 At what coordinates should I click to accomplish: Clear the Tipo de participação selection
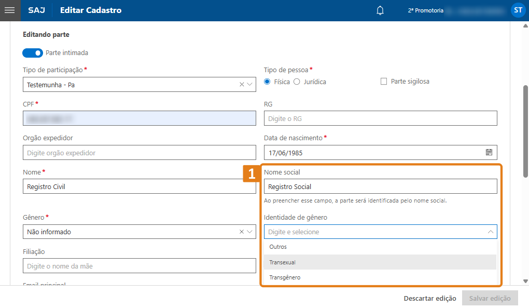coord(242,85)
